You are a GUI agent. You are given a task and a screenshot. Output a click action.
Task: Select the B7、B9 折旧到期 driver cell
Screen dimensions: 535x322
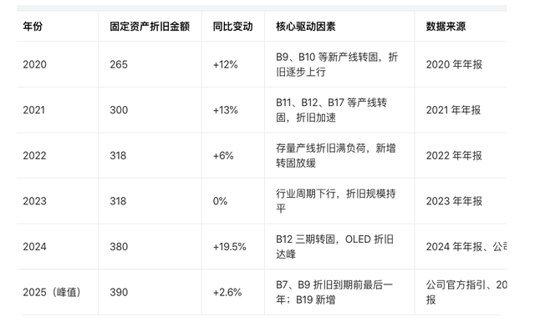pyautogui.click(x=334, y=292)
